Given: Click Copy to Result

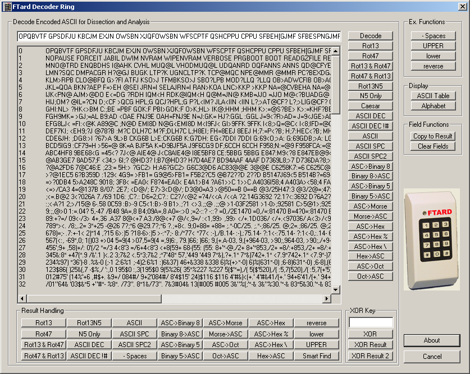Looking at the screenshot, I should click(433, 136).
